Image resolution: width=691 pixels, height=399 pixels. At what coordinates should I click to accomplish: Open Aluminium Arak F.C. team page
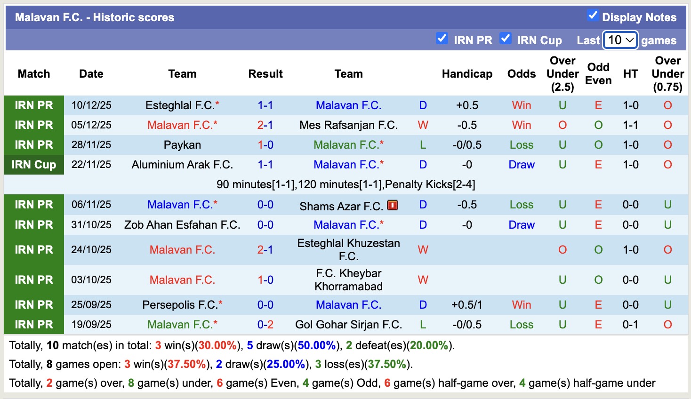[x=182, y=165]
